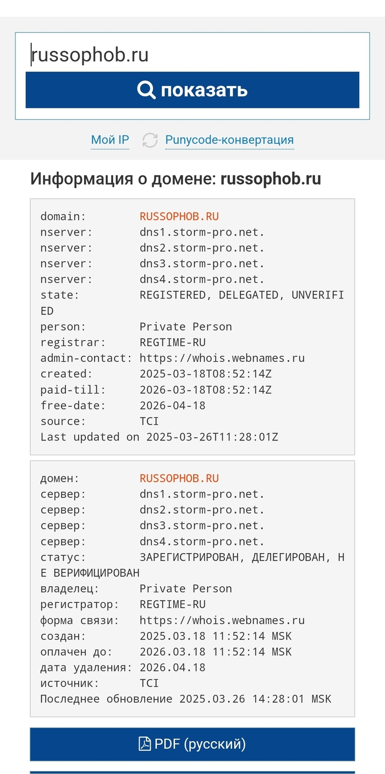This screenshot has height=774, width=385.
Task: Click the russophob.ru domain search field
Action: coord(193,55)
